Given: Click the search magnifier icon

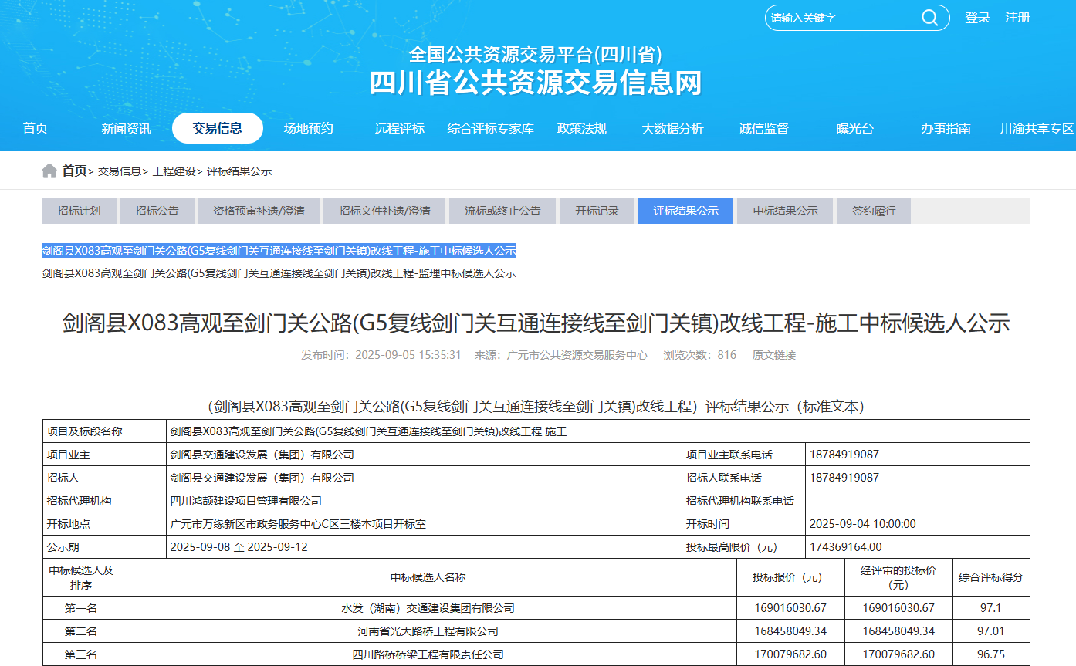Looking at the screenshot, I should coord(929,17).
